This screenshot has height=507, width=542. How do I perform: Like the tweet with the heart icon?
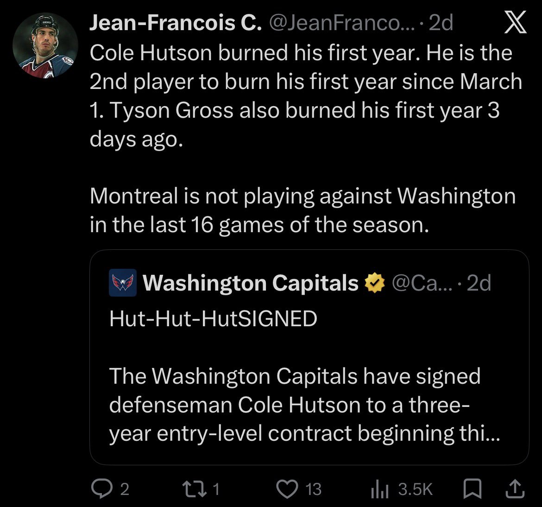coord(287,489)
